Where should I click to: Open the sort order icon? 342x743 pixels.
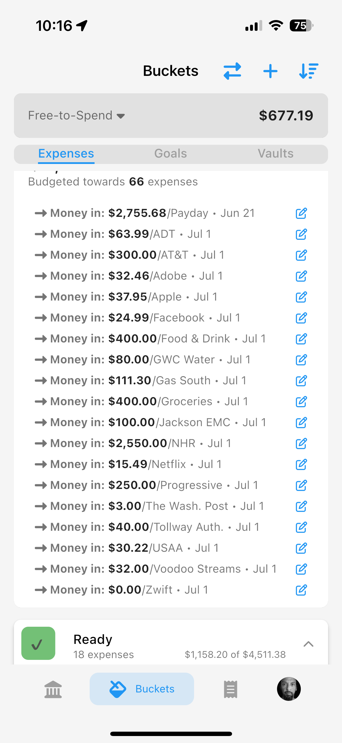[x=308, y=71]
